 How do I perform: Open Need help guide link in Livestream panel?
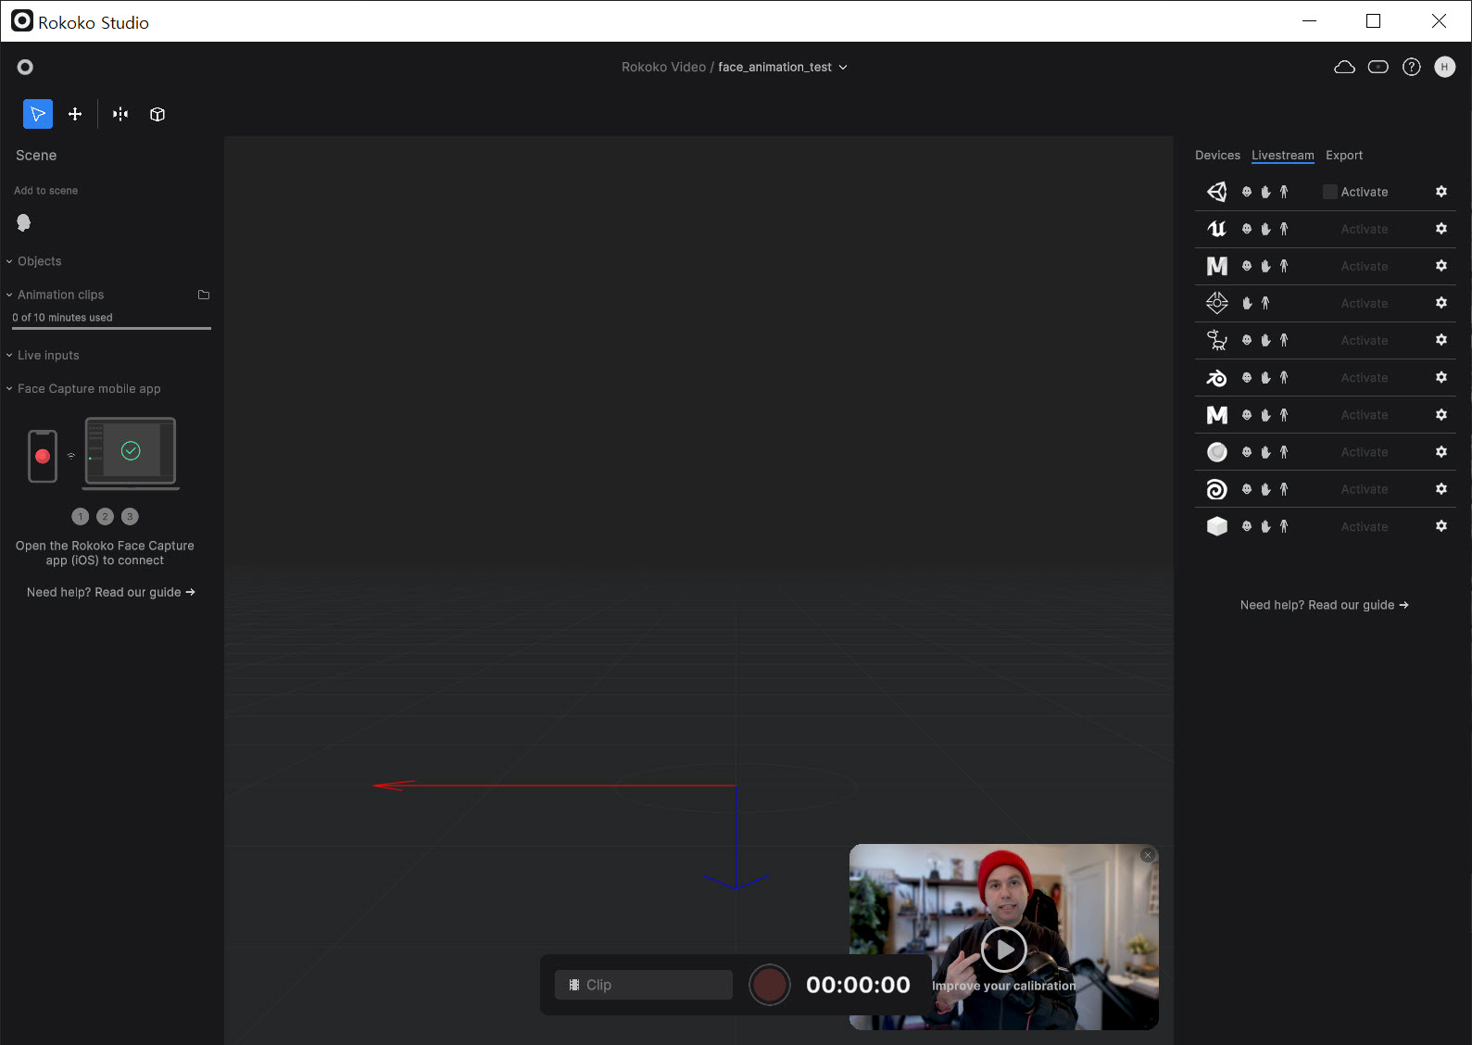[1325, 605]
